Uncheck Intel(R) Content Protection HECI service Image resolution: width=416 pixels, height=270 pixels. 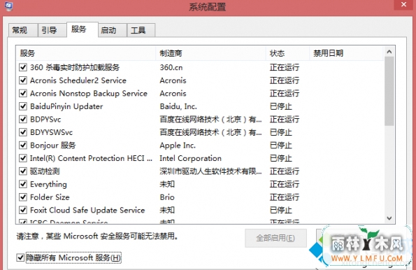pyautogui.click(x=23, y=158)
